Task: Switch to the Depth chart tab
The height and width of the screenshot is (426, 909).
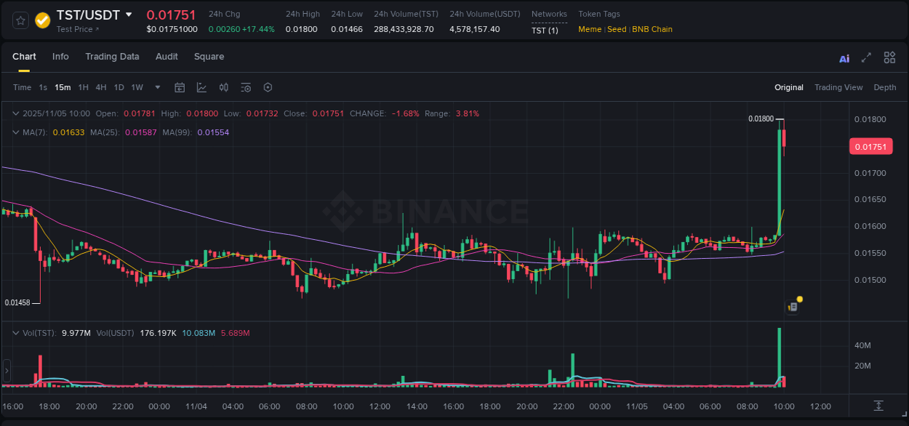Action: 885,87
